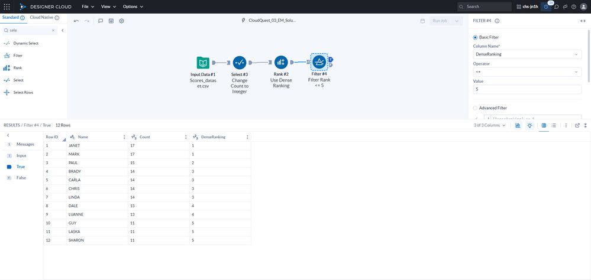
Task: Switch to the Cloud Native tab
Action: (x=44, y=18)
